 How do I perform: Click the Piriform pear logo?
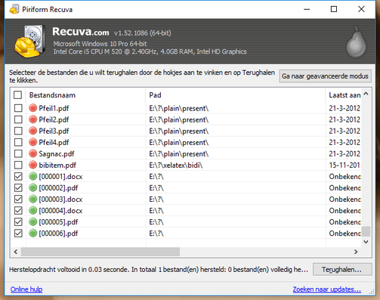pyautogui.click(x=357, y=42)
